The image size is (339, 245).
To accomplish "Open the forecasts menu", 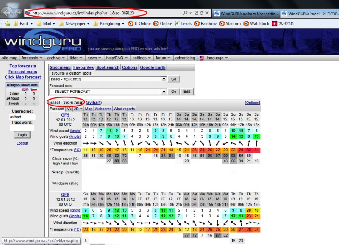I will (32, 58).
